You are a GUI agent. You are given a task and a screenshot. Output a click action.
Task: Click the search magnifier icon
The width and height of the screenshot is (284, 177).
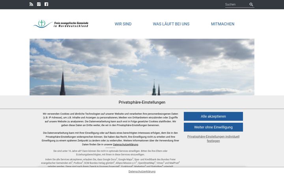point(251,4)
